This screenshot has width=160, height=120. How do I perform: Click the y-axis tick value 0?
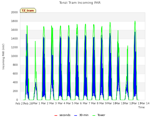pos(17,100)
